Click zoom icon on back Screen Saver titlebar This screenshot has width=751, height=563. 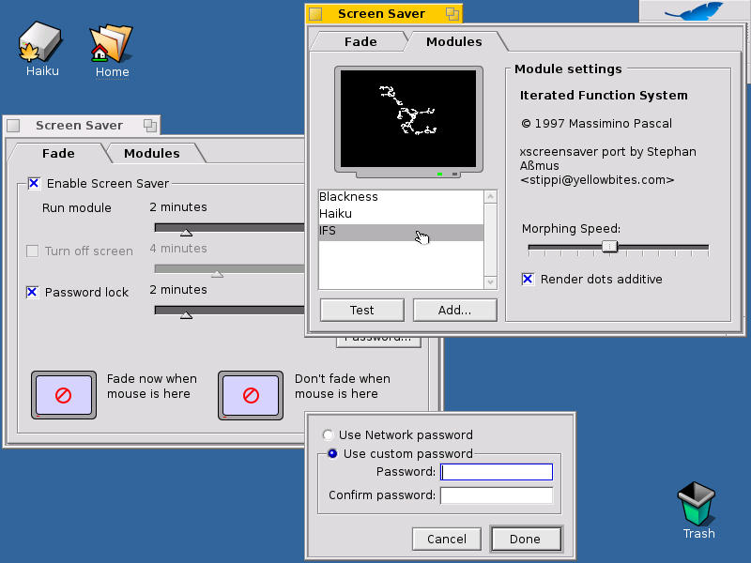coord(148,125)
